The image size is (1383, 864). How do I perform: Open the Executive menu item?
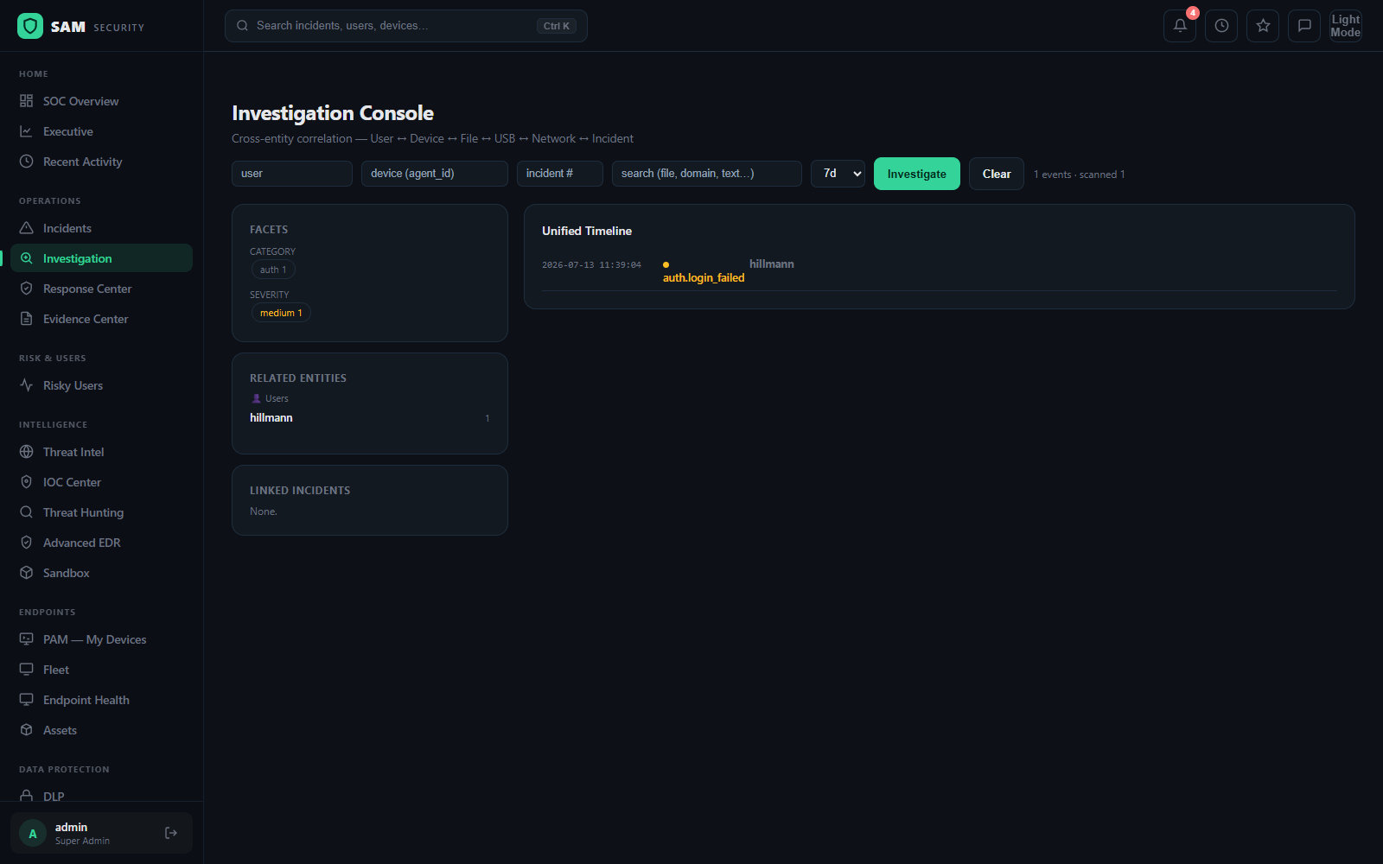pyautogui.click(x=101, y=131)
